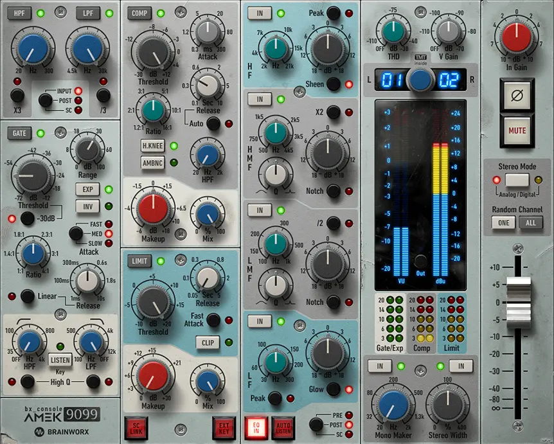Click the gate Threshold knob
The image size is (554, 444).
coord(33,175)
